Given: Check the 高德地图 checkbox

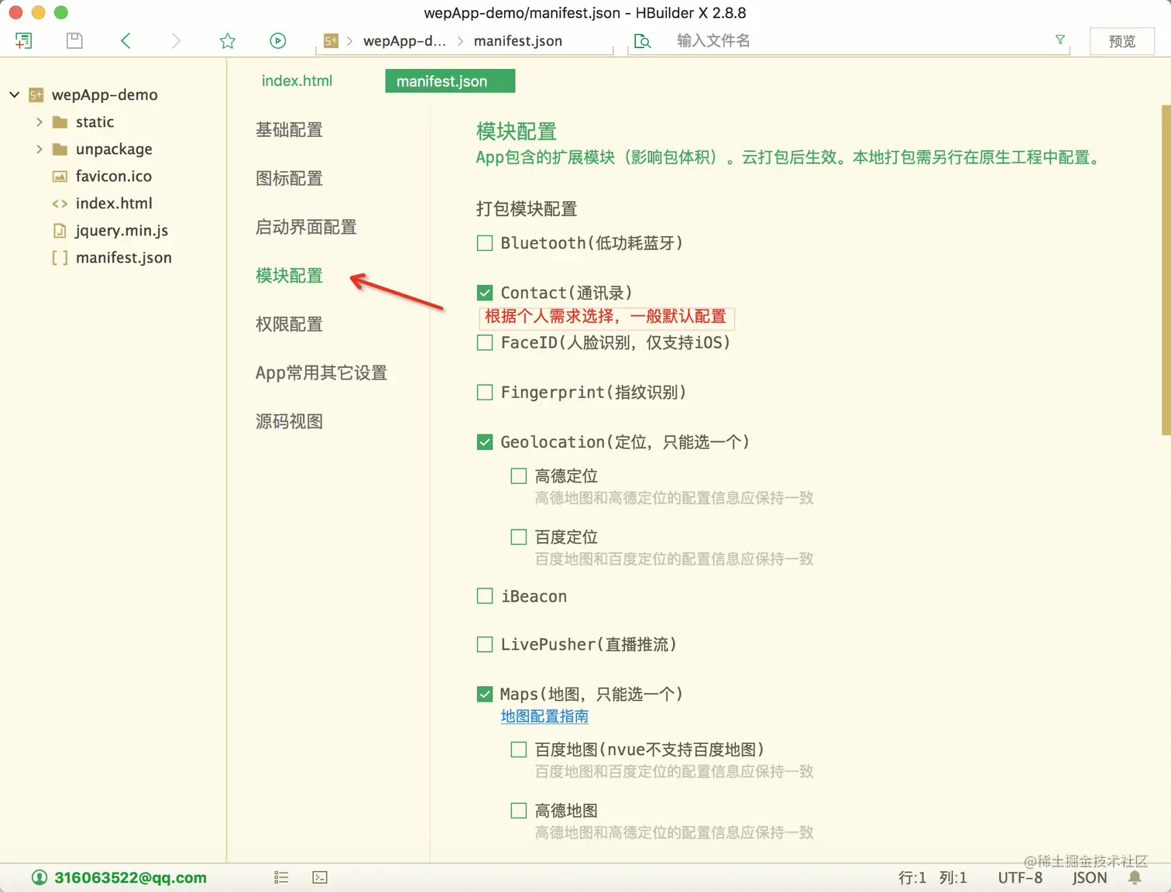Looking at the screenshot, I should tap(519, 811).
